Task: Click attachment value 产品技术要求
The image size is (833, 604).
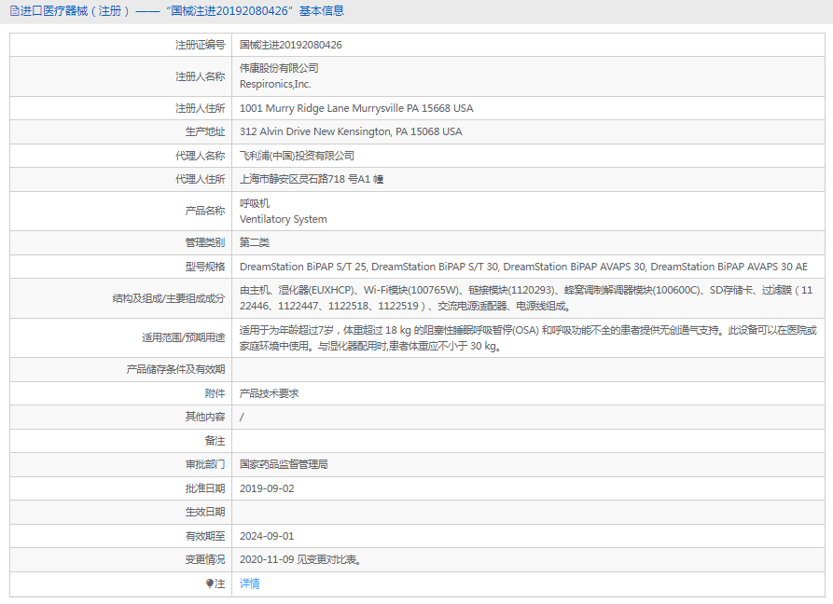Action: (269, 393)
